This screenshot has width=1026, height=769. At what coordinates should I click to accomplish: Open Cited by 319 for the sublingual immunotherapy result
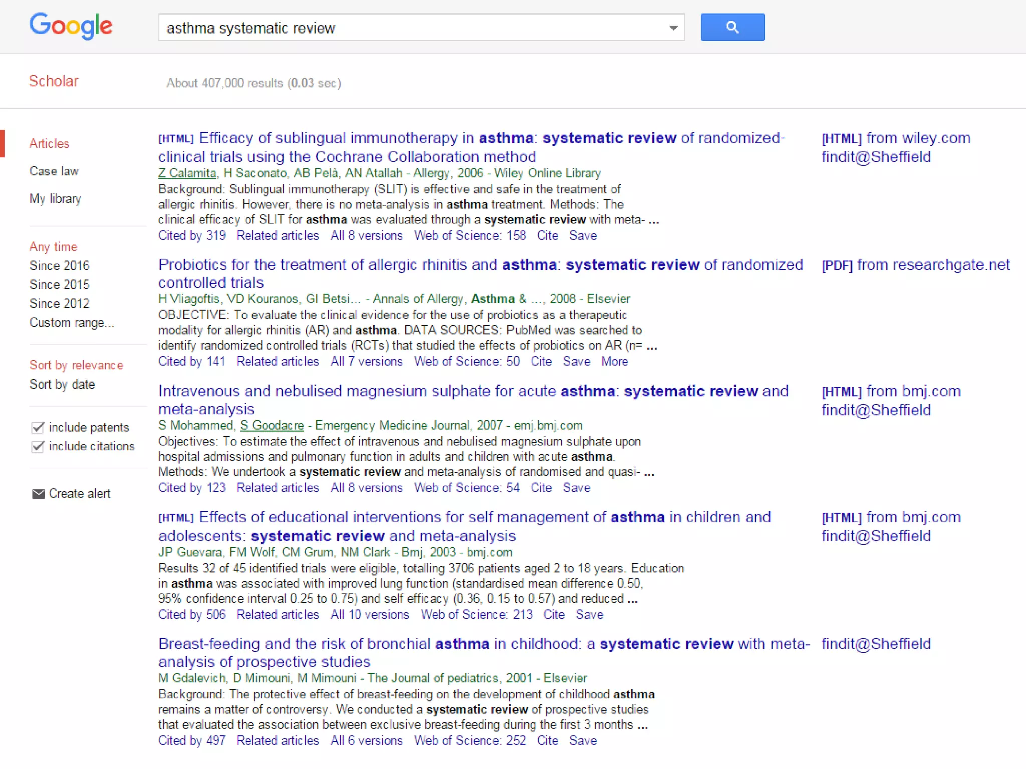pos(192,235)
